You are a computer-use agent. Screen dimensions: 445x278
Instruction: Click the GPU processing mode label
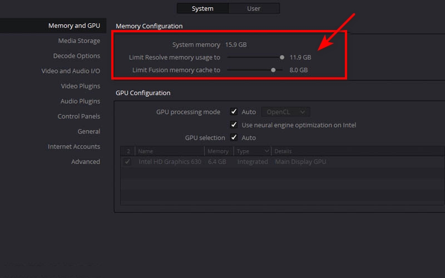click(x=188, y=112)
